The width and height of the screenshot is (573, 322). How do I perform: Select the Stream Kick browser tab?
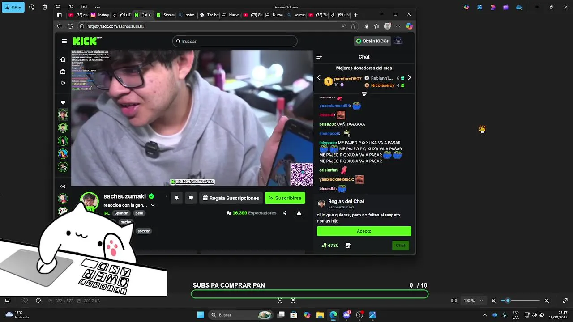click(165, 15)
